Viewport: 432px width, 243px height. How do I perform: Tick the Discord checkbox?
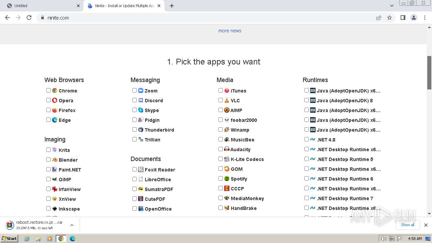pyautogui.click(x=135, y=100)
